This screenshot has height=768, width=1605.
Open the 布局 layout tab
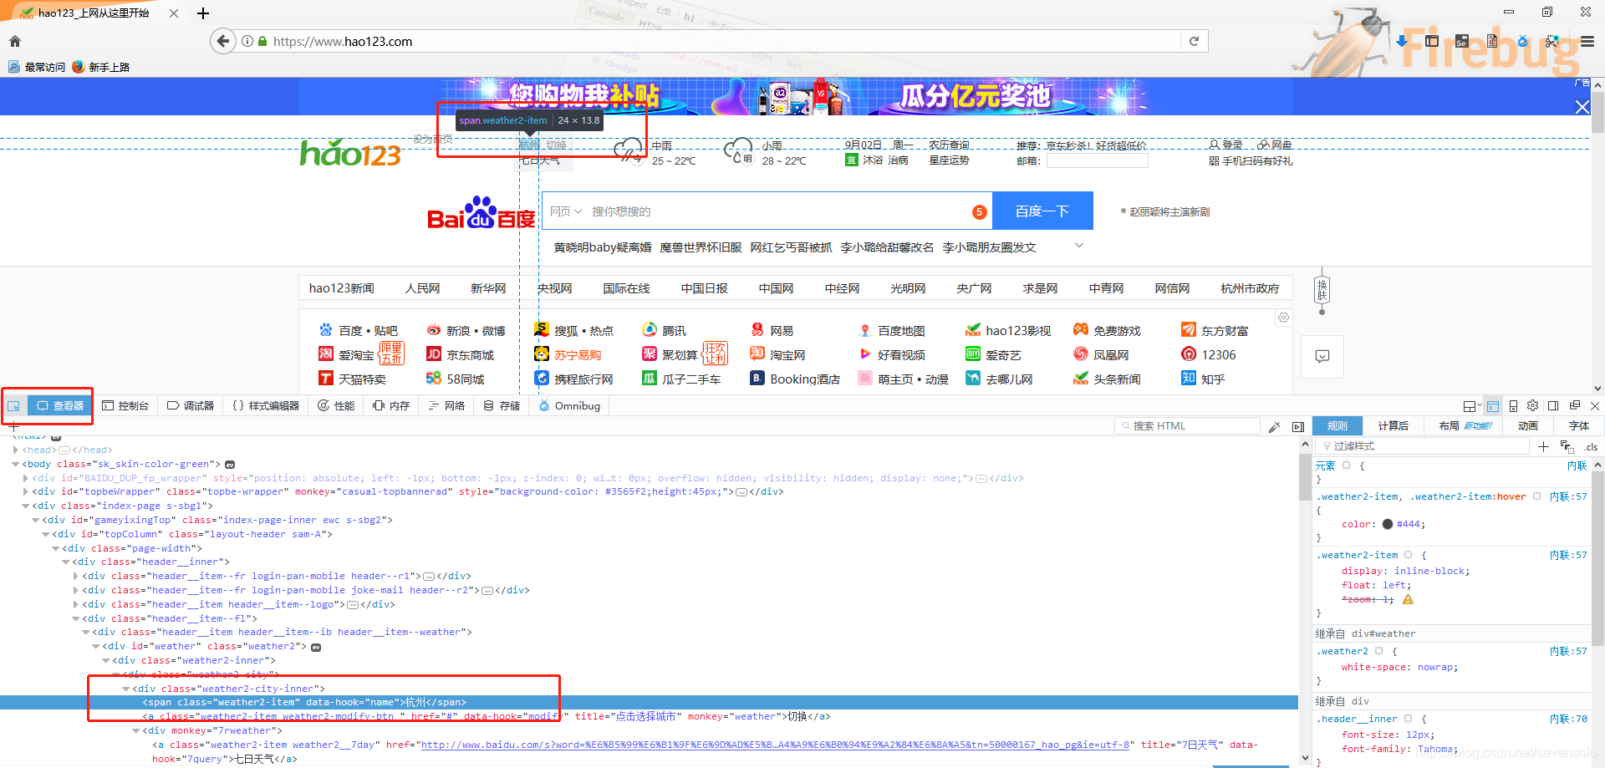1465,425
